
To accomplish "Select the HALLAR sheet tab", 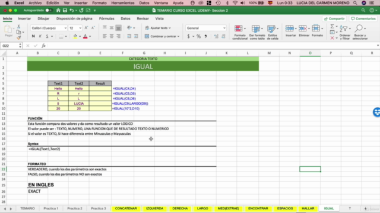I will [308, 208].
